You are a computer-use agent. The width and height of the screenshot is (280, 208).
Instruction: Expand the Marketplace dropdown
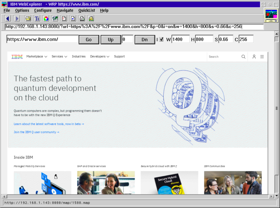tap(37, 56)
